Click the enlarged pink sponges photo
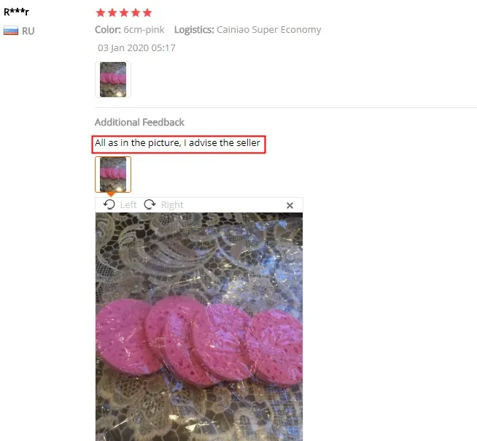The image size is (477, 441). pos(199,326)
